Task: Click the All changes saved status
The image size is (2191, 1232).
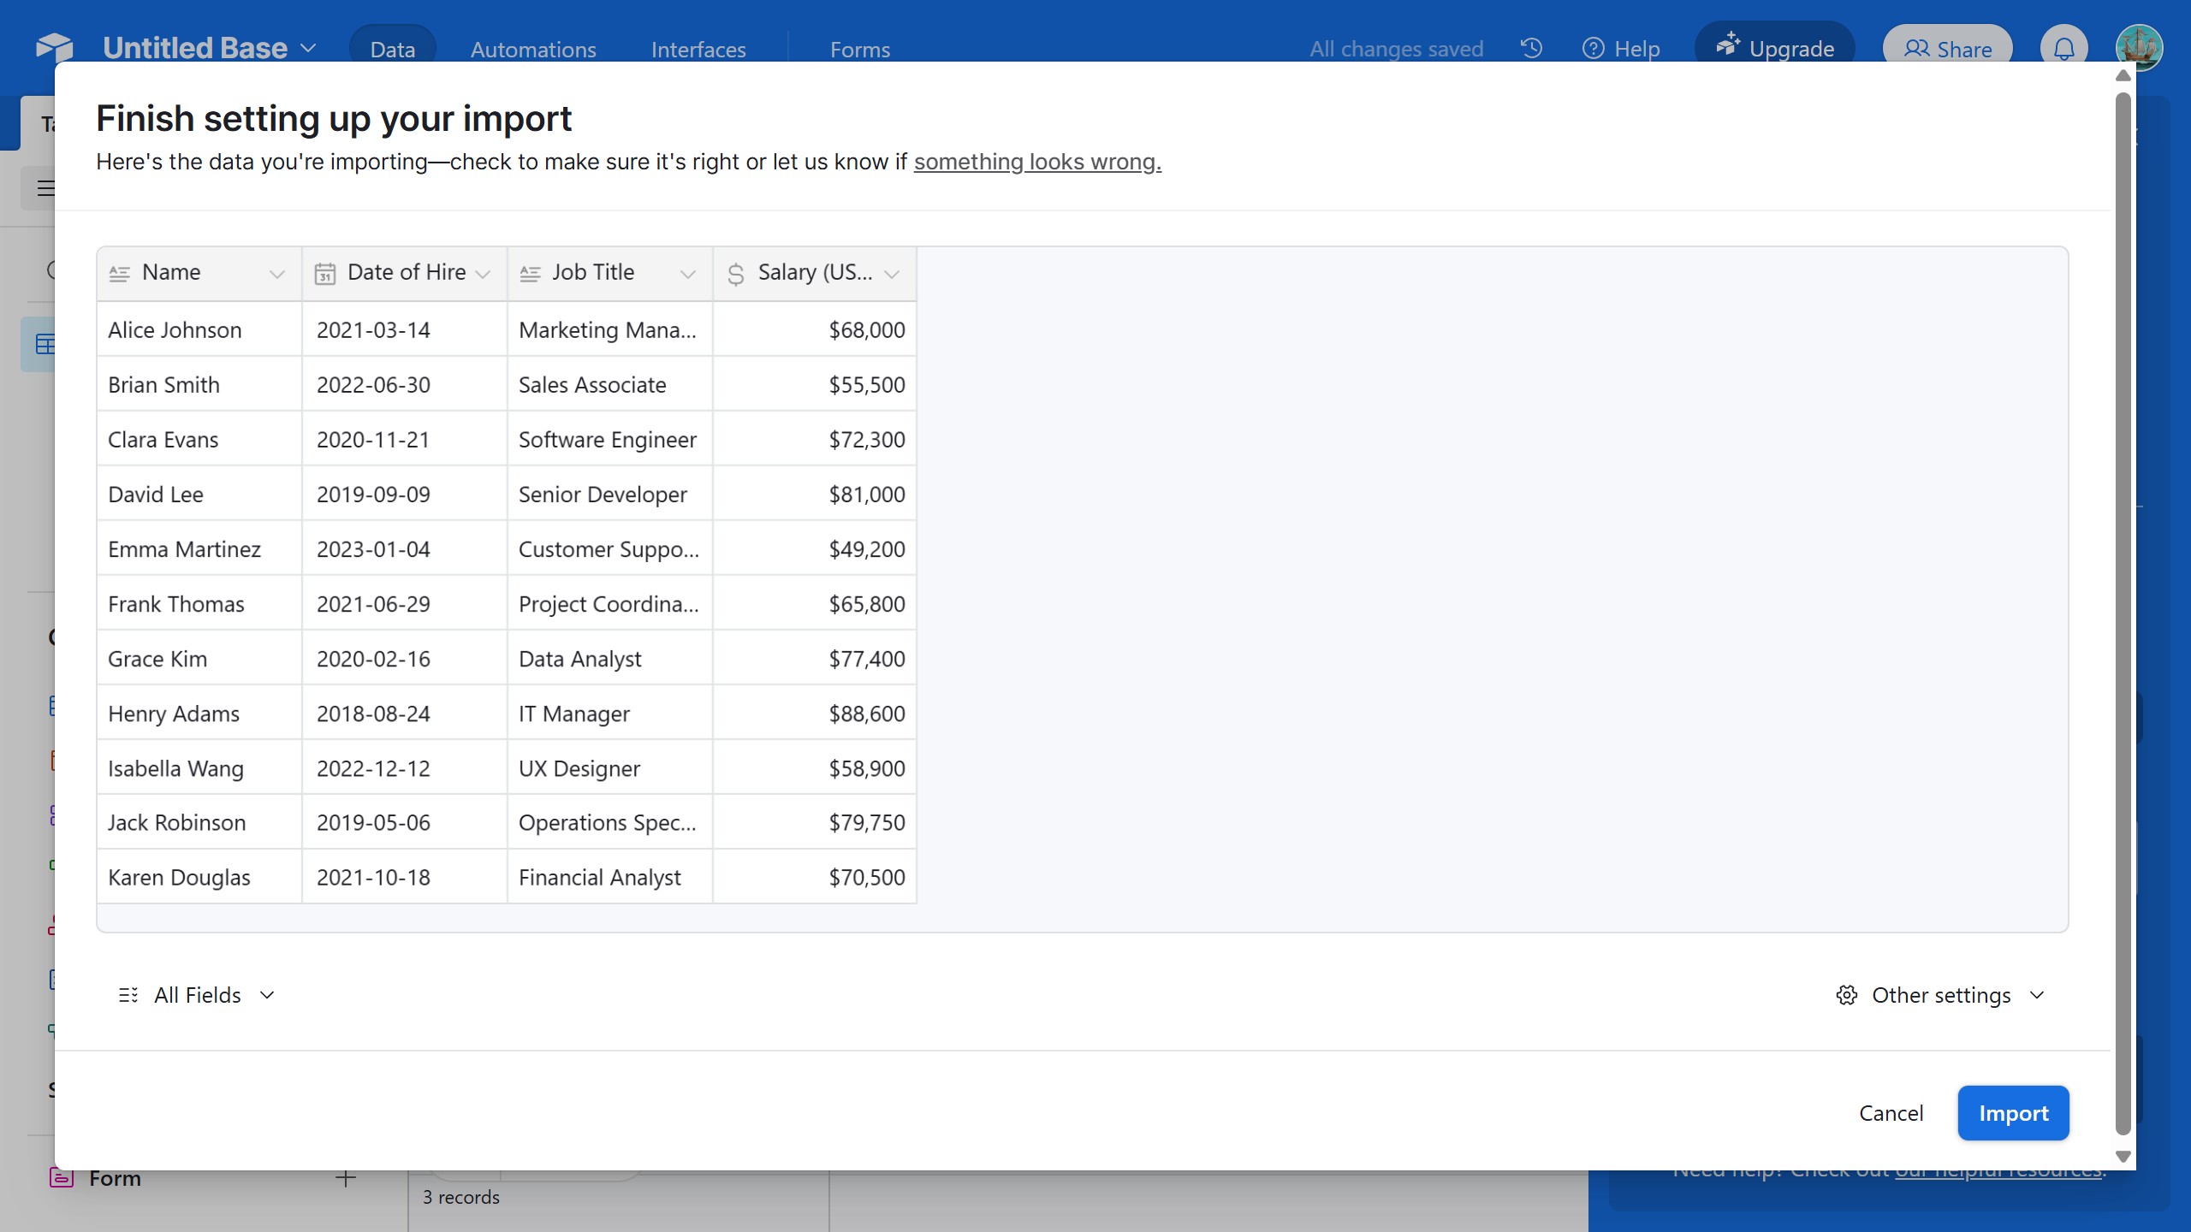Action: [x=1396, y=49]
